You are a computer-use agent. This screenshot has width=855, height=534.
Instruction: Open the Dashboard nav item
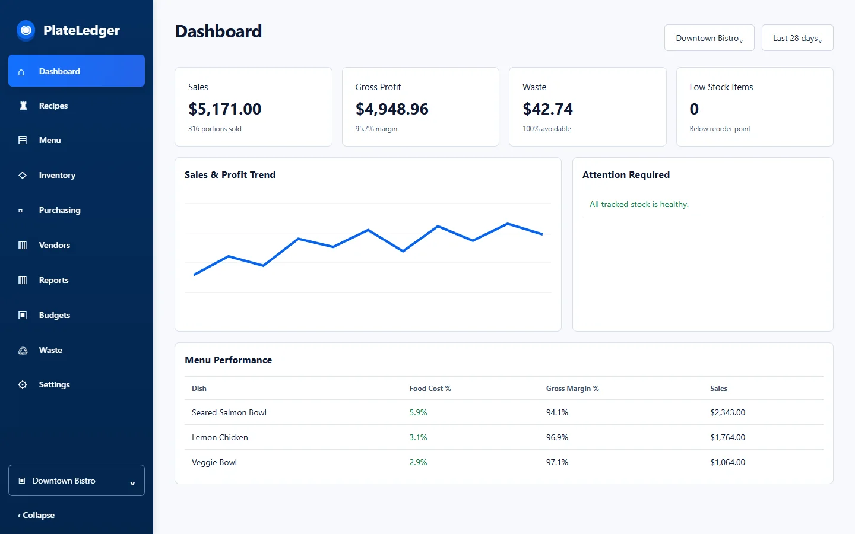[x=77, y=71]
